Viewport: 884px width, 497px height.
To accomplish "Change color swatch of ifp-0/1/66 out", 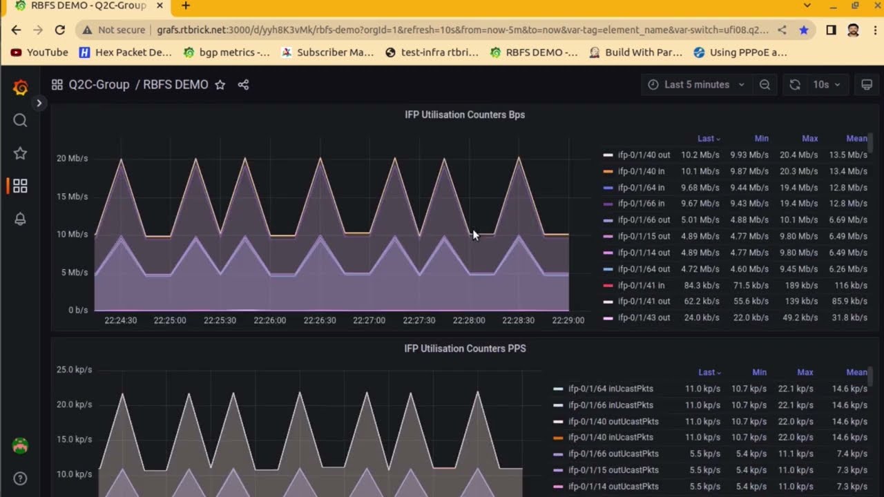I will (608, 220).
